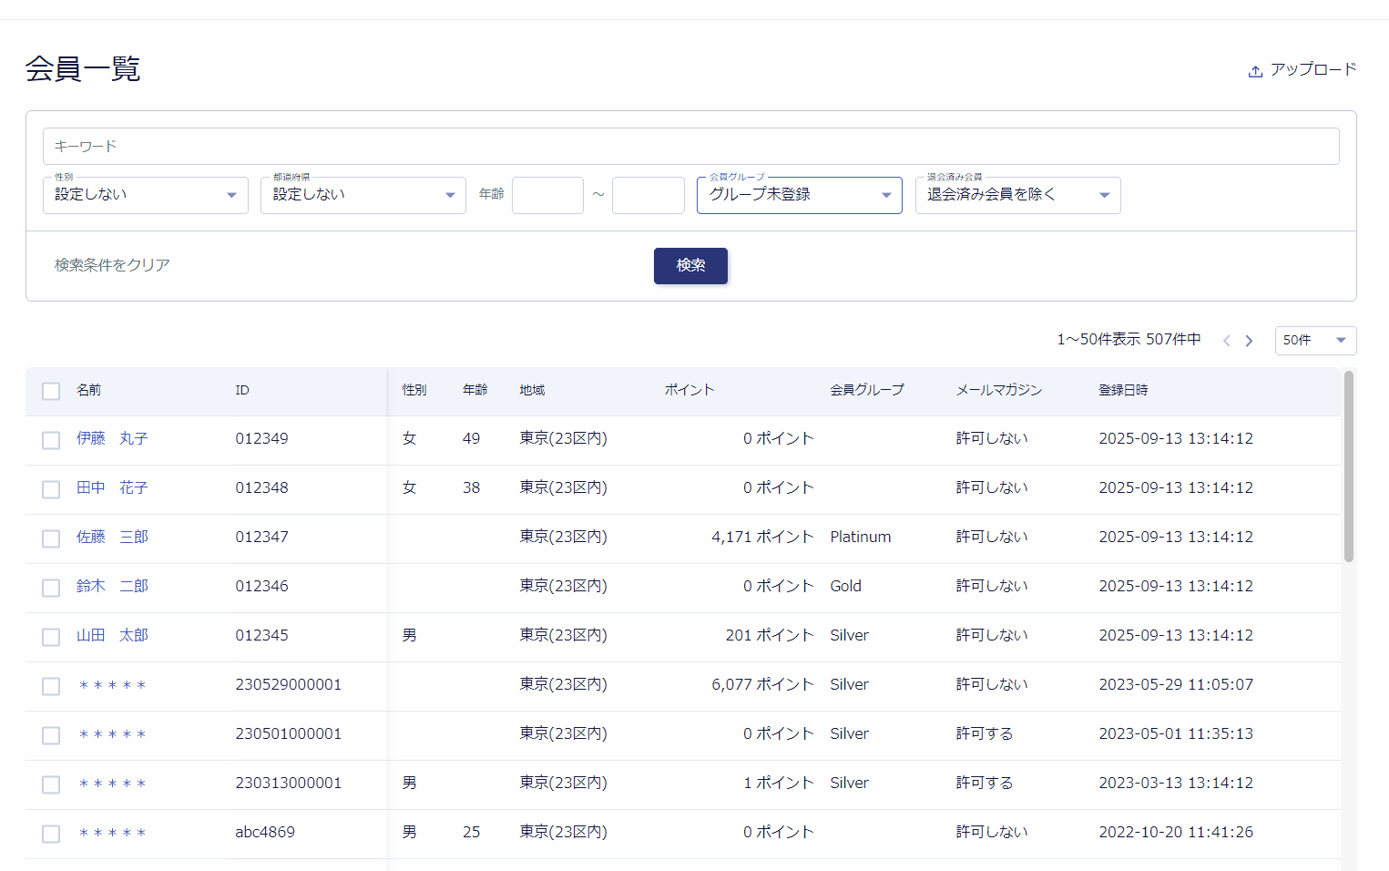Click the 6,077 ポイント cell

[762, 684]
